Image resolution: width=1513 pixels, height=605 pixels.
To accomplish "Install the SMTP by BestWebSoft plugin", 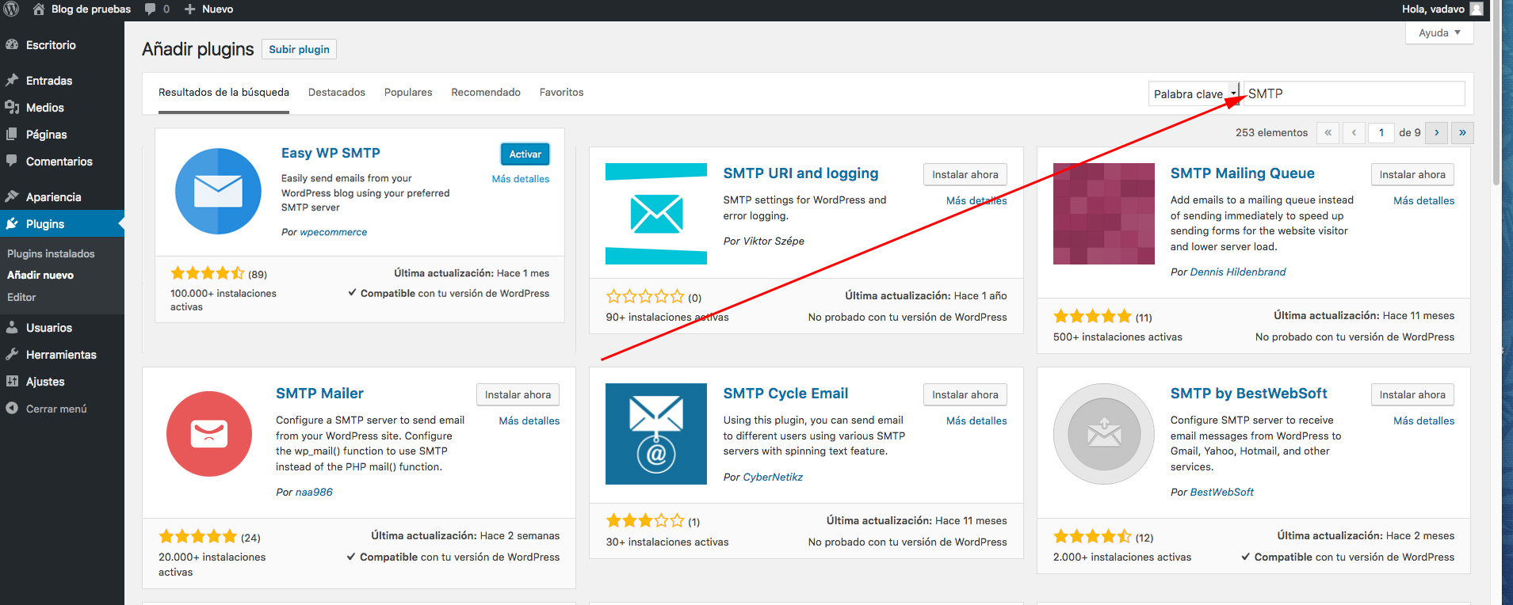I will (x=1412, y=395).
